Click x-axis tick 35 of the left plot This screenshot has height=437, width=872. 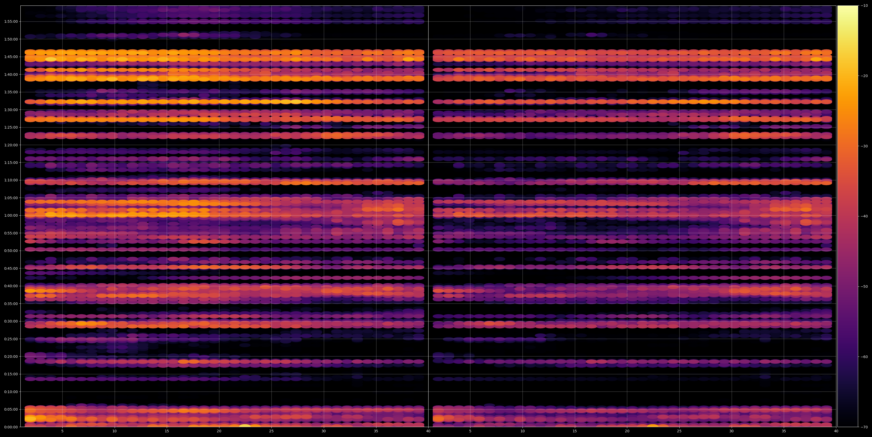[376, 431]
